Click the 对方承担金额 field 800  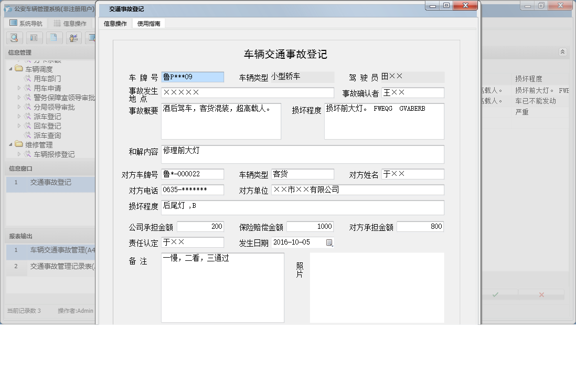tap(420, 227)
